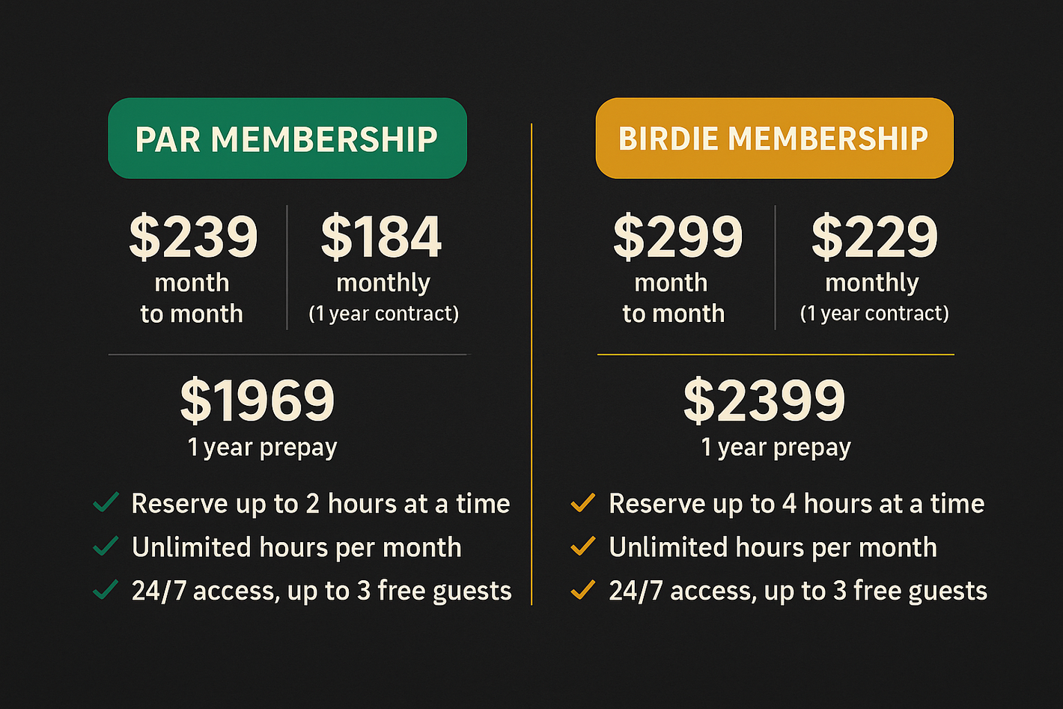Click the (1 year contract) note under $184

384,314
